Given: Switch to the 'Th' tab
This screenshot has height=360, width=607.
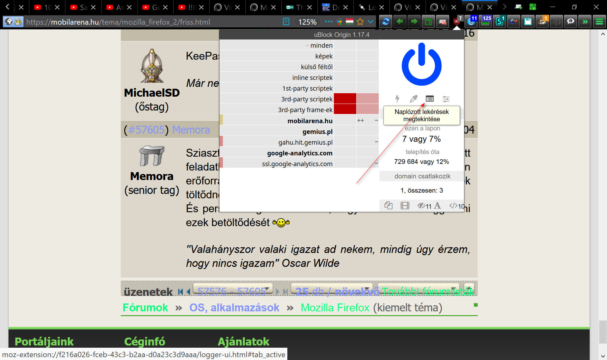Looking at the screenshot, I should point(299,7).
